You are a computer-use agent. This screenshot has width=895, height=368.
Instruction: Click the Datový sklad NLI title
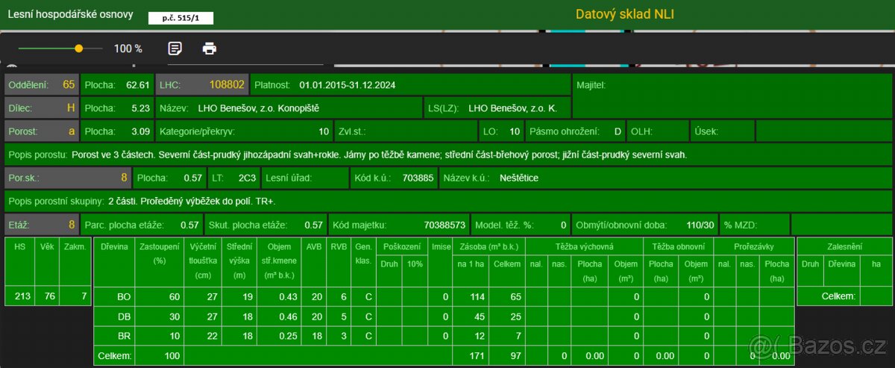(x=624, y=14)
